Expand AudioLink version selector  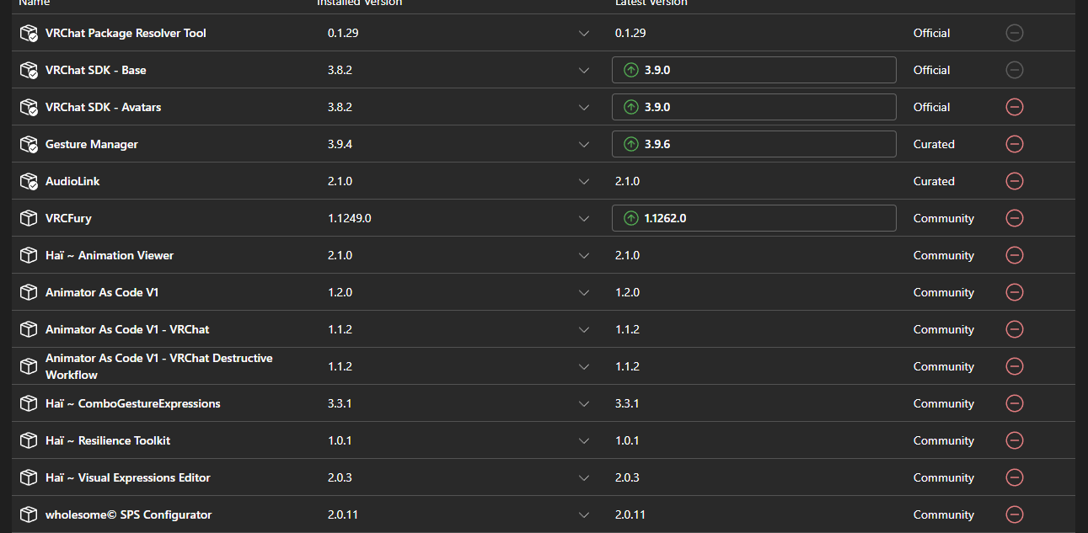584,181
